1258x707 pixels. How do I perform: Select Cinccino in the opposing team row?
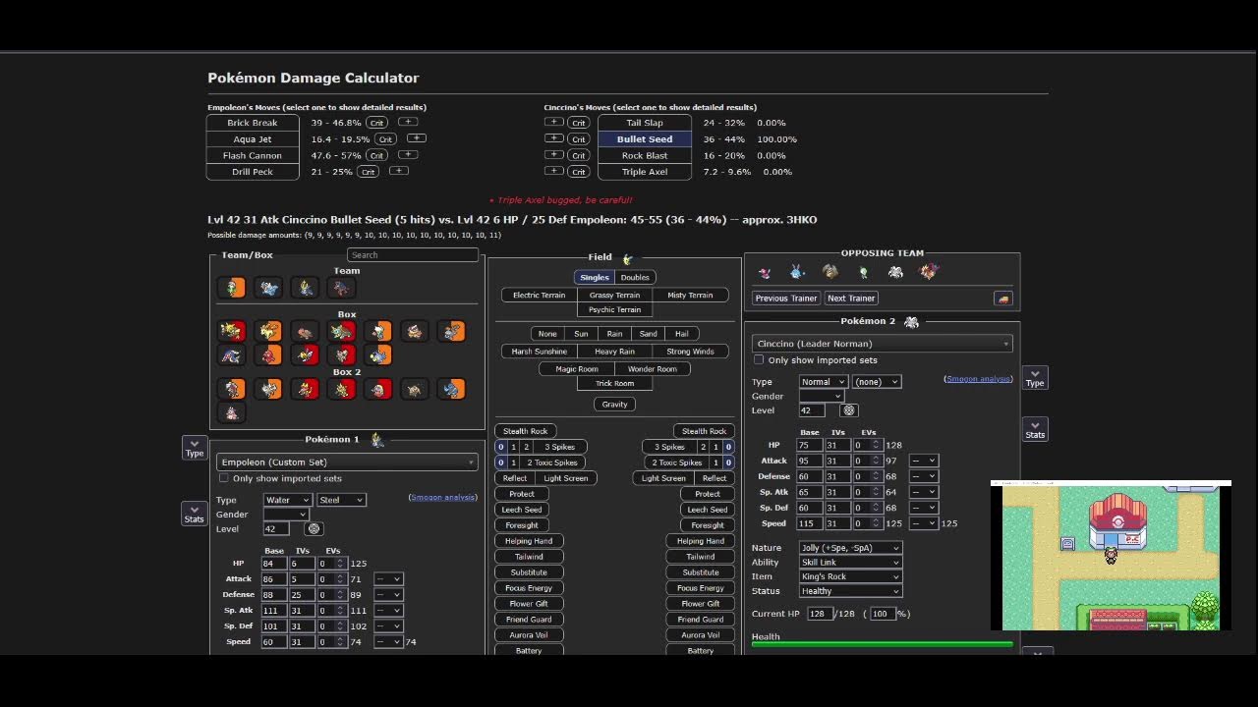[x=895, y=272]
